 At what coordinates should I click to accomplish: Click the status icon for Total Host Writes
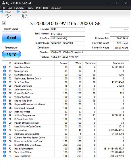click(5, 152)
